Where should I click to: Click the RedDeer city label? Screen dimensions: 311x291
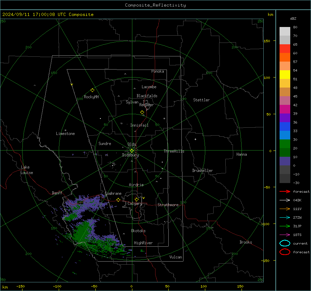(147, 105)
